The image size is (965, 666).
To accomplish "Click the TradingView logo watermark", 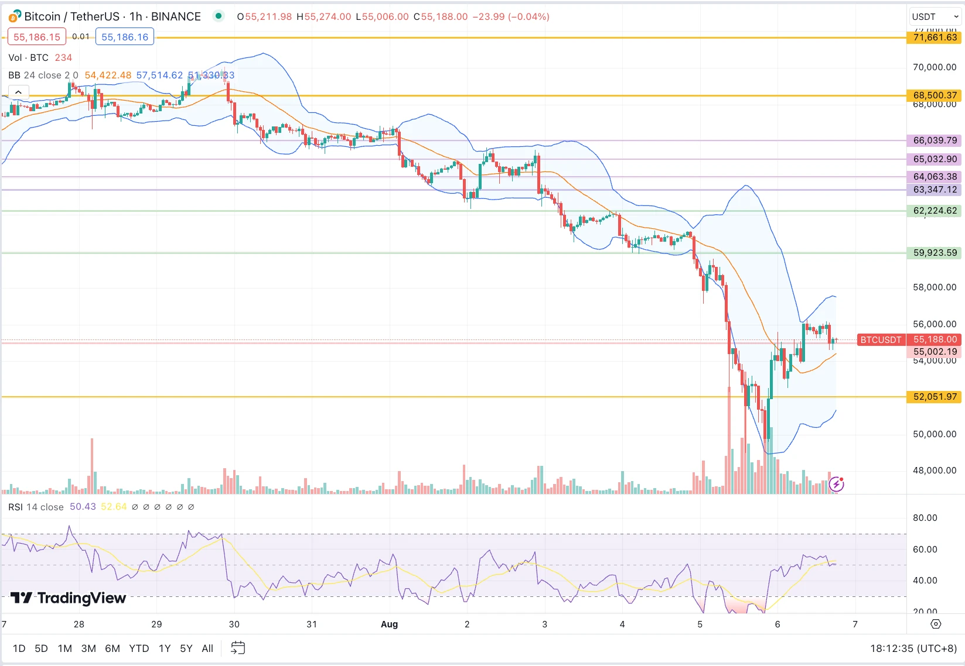I will (69, 598).
